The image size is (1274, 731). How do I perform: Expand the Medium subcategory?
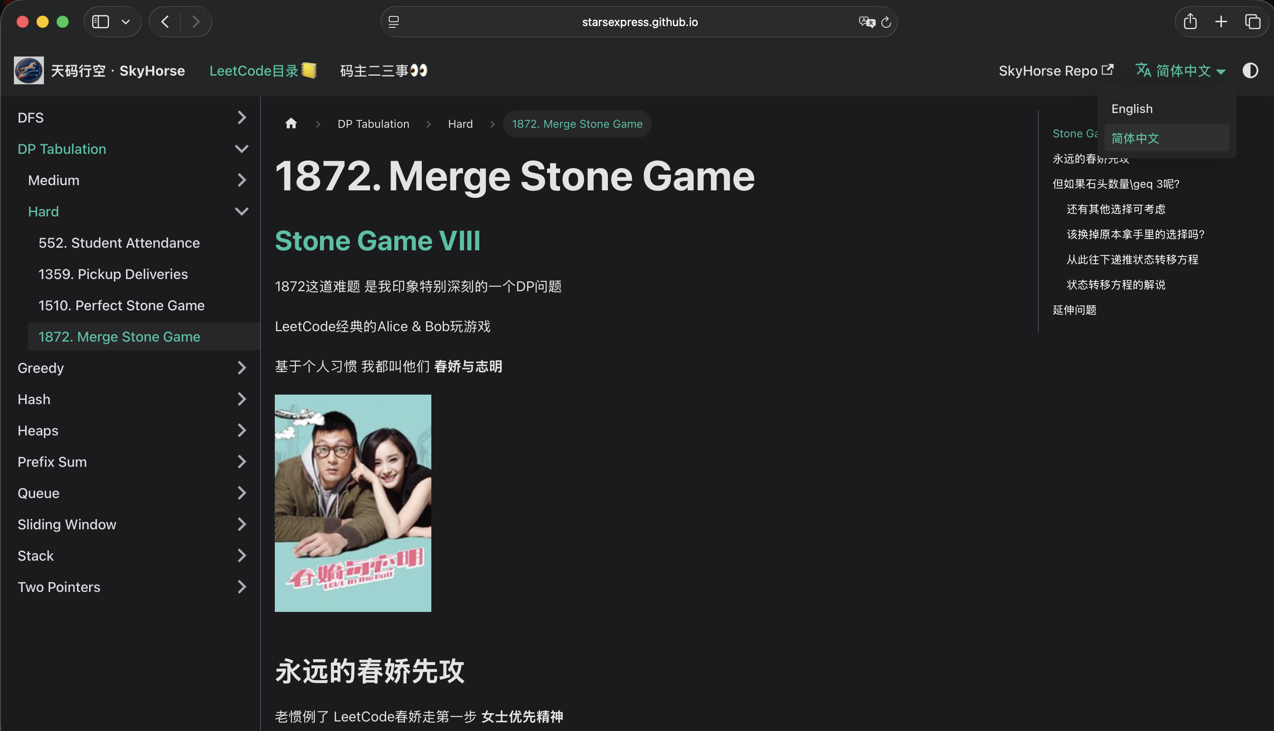coord(242,180)
